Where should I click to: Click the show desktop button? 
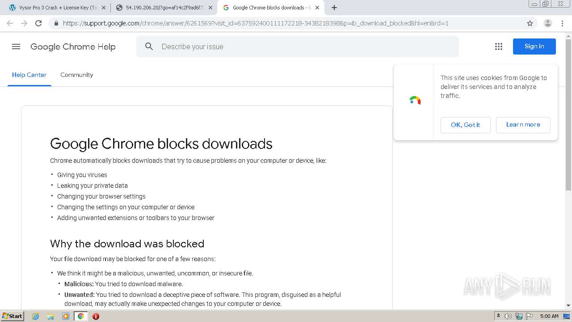(567, 316)
